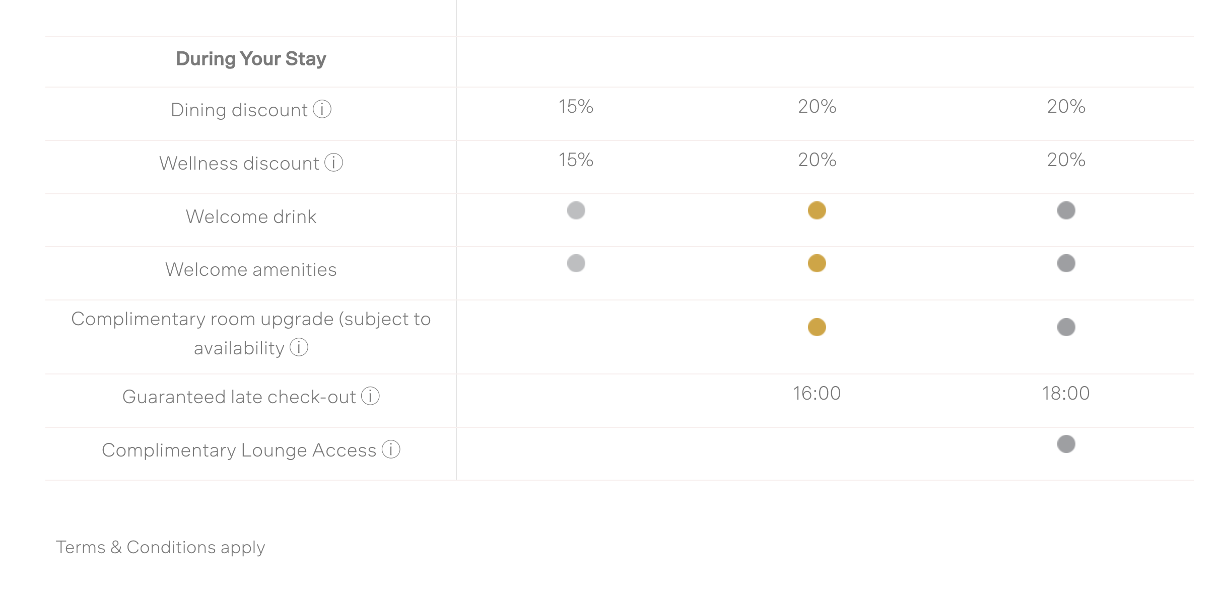Click 16:00 late check-out value
1220x607 pixels.
click(817, 393)
